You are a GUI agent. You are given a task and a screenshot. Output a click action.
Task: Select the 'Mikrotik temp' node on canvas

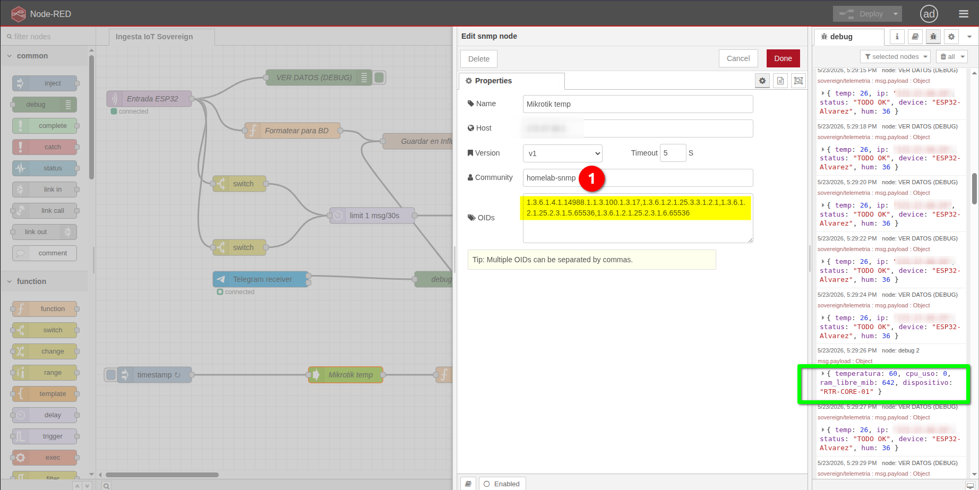346,375
